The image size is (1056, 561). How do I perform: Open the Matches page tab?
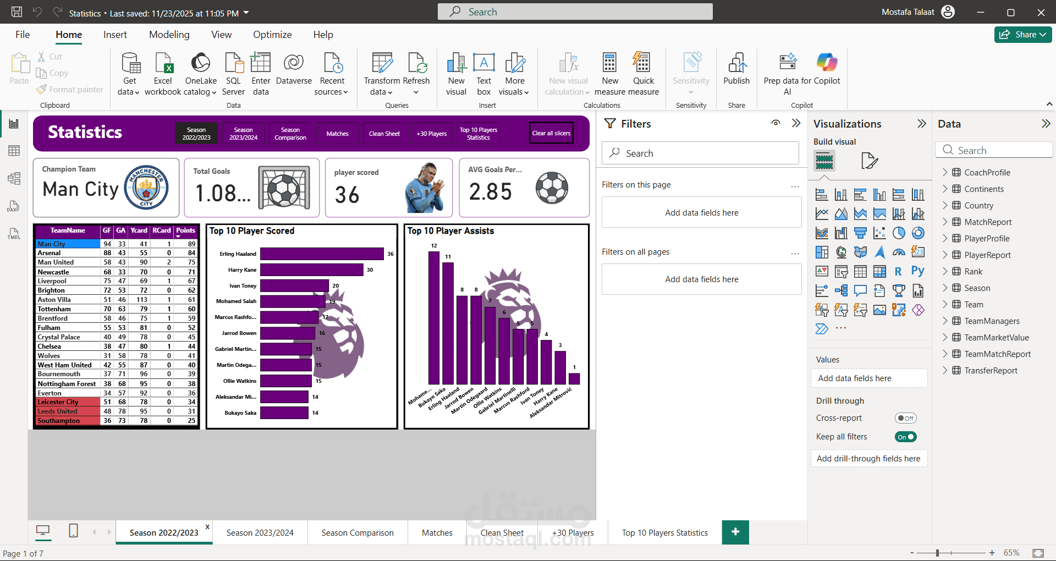pos(437,532)
